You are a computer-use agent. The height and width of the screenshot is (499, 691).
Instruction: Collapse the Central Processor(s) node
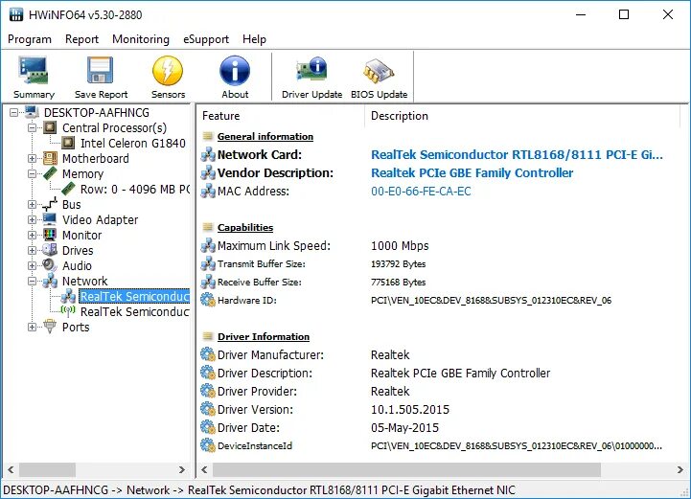coord(33,128)
